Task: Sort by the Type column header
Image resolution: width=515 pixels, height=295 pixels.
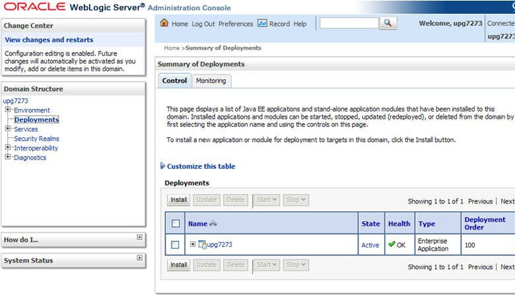Action: tap(427, 224)
